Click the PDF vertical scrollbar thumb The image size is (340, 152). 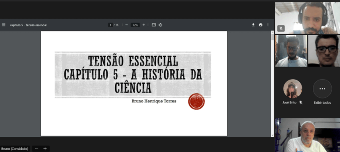[x=272, y=37]
